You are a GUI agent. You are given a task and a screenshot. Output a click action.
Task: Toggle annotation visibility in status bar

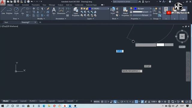click(142, 102)
